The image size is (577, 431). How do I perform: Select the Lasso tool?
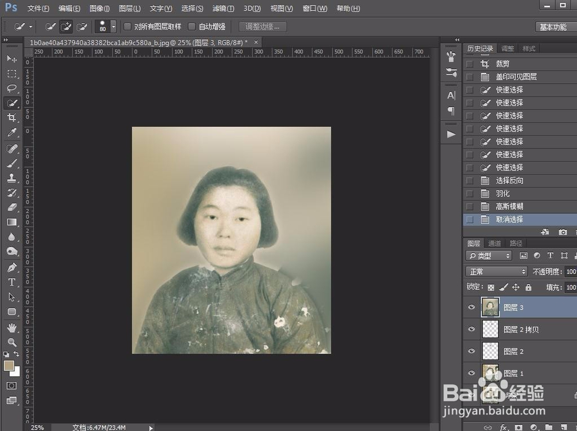pos(12,88)
